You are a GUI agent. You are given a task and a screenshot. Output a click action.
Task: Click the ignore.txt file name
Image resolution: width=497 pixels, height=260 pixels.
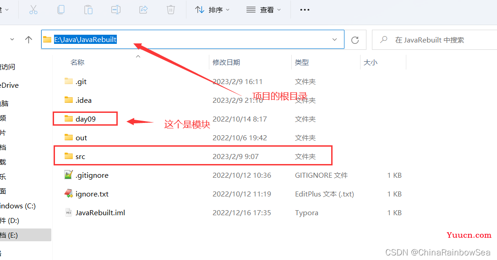pyautogui.click(x=92, y=194)
